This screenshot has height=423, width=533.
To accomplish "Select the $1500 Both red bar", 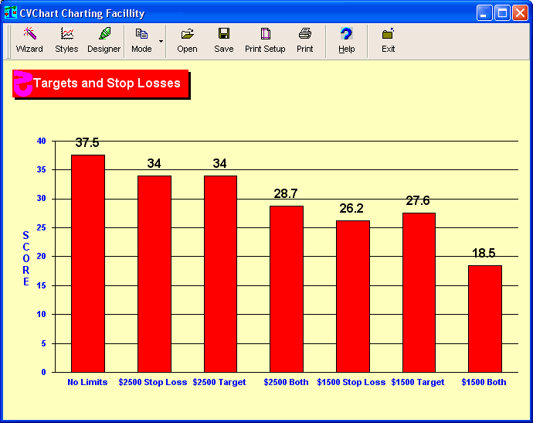I will point(485,319).
